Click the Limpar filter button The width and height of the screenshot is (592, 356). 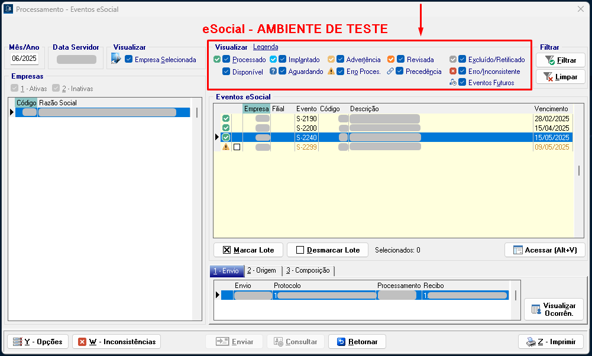tap(560, 77)
